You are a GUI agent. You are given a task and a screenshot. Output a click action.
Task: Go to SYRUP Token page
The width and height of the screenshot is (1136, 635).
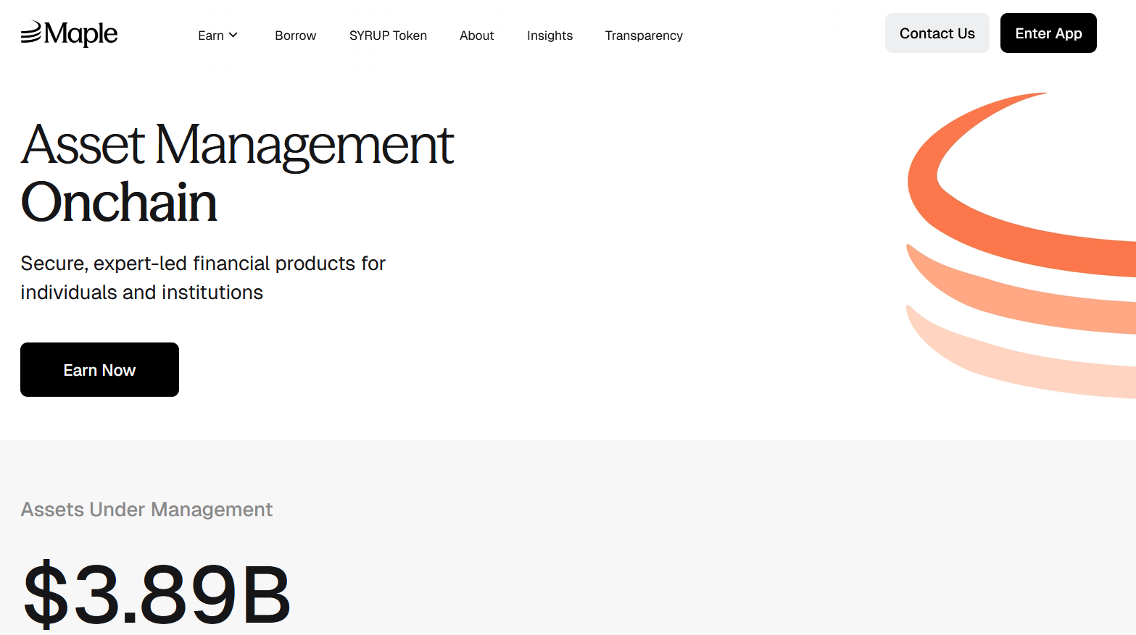click(x=388, y=35)
